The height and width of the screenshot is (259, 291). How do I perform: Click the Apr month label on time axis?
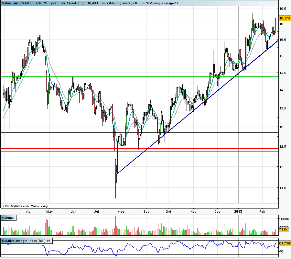point(29,212)
